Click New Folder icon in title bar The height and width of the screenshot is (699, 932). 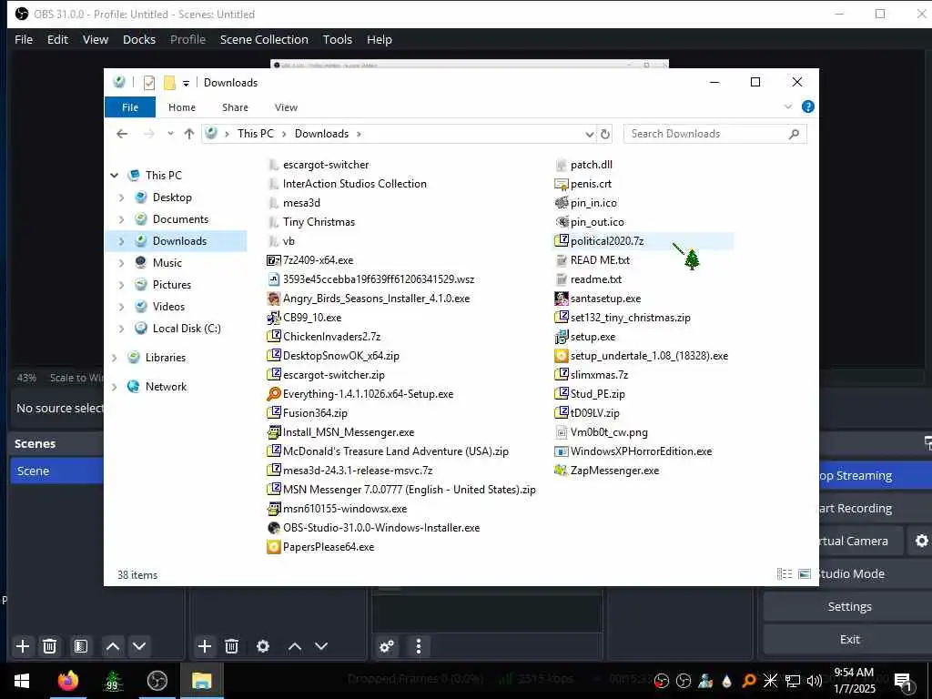pos(169,83)
